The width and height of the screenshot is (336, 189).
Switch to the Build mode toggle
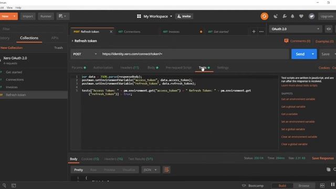(x=282, y=185)
